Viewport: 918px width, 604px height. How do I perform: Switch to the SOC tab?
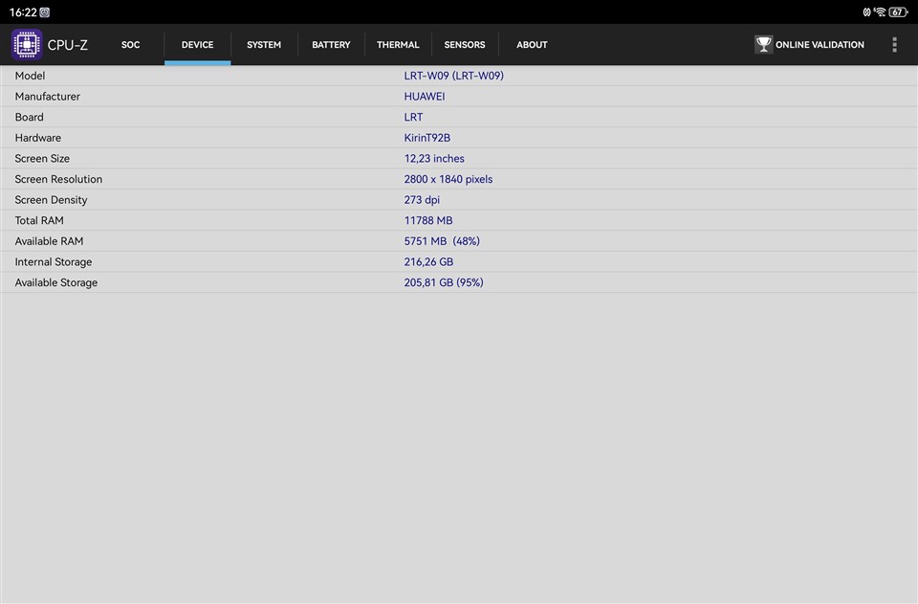(x=130, y=45)
